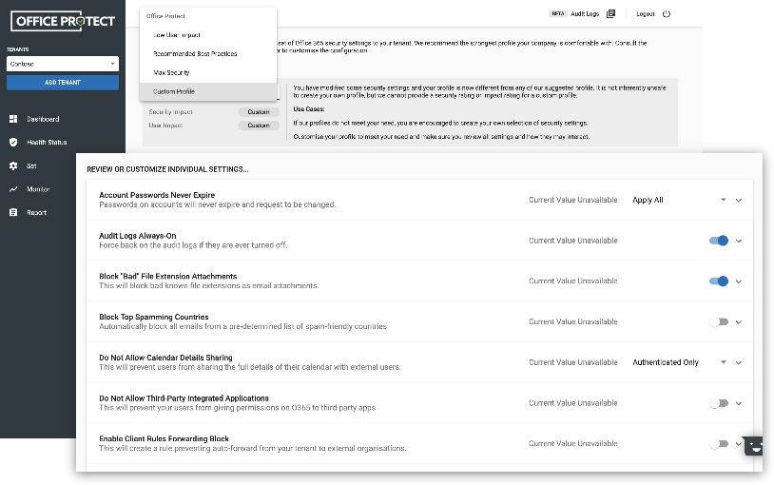Disable the Audit Logs Always-On toggle

[719, 241]
